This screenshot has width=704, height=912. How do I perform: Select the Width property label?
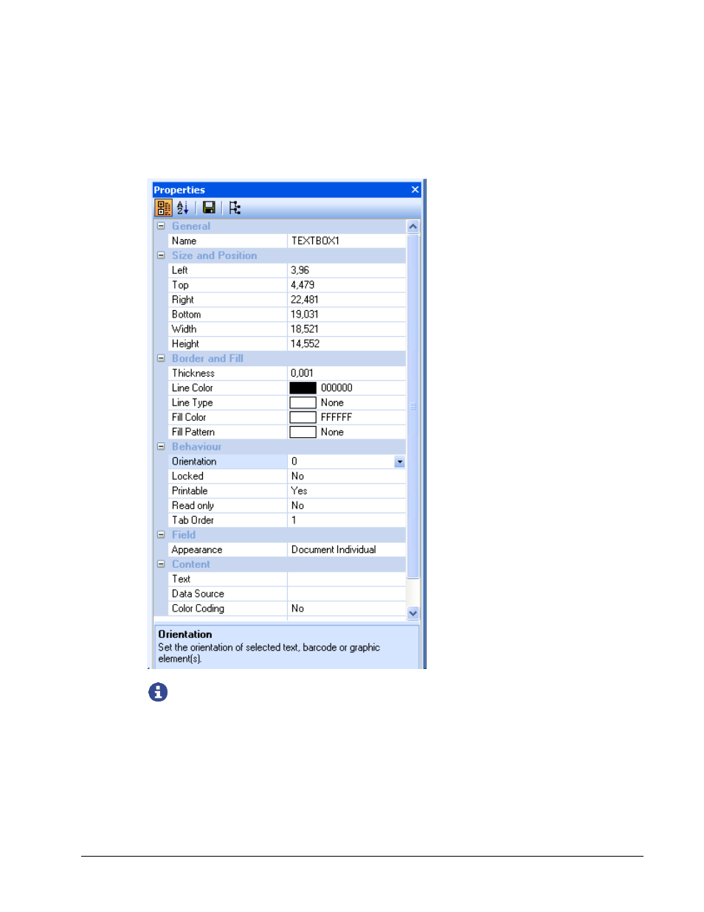click(x=184, y=329)
